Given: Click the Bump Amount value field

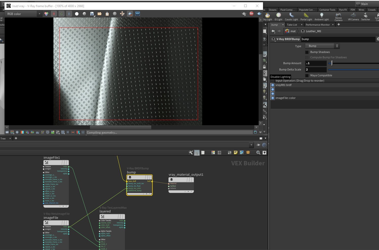Looking at the screenshot, I should tap(316, 63).
